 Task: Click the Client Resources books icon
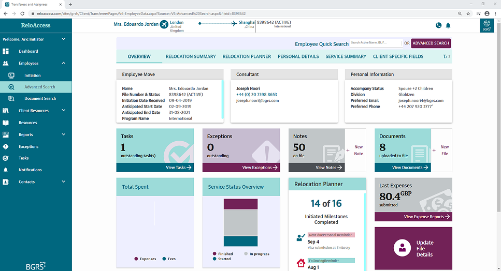[x=6, y=111]
